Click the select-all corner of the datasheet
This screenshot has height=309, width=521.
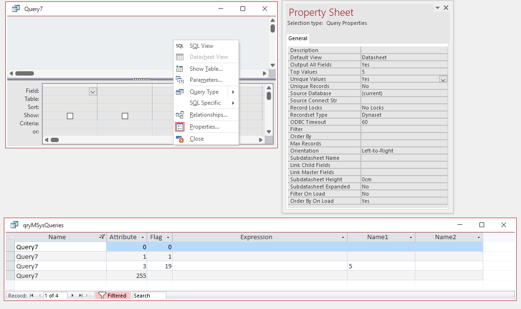pos(10,237)
